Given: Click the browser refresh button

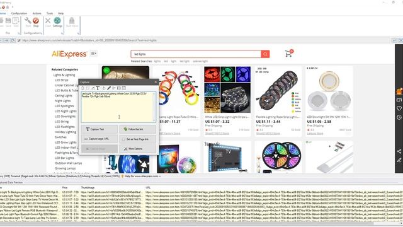Looking at the screenshot, I should (13, 40).
